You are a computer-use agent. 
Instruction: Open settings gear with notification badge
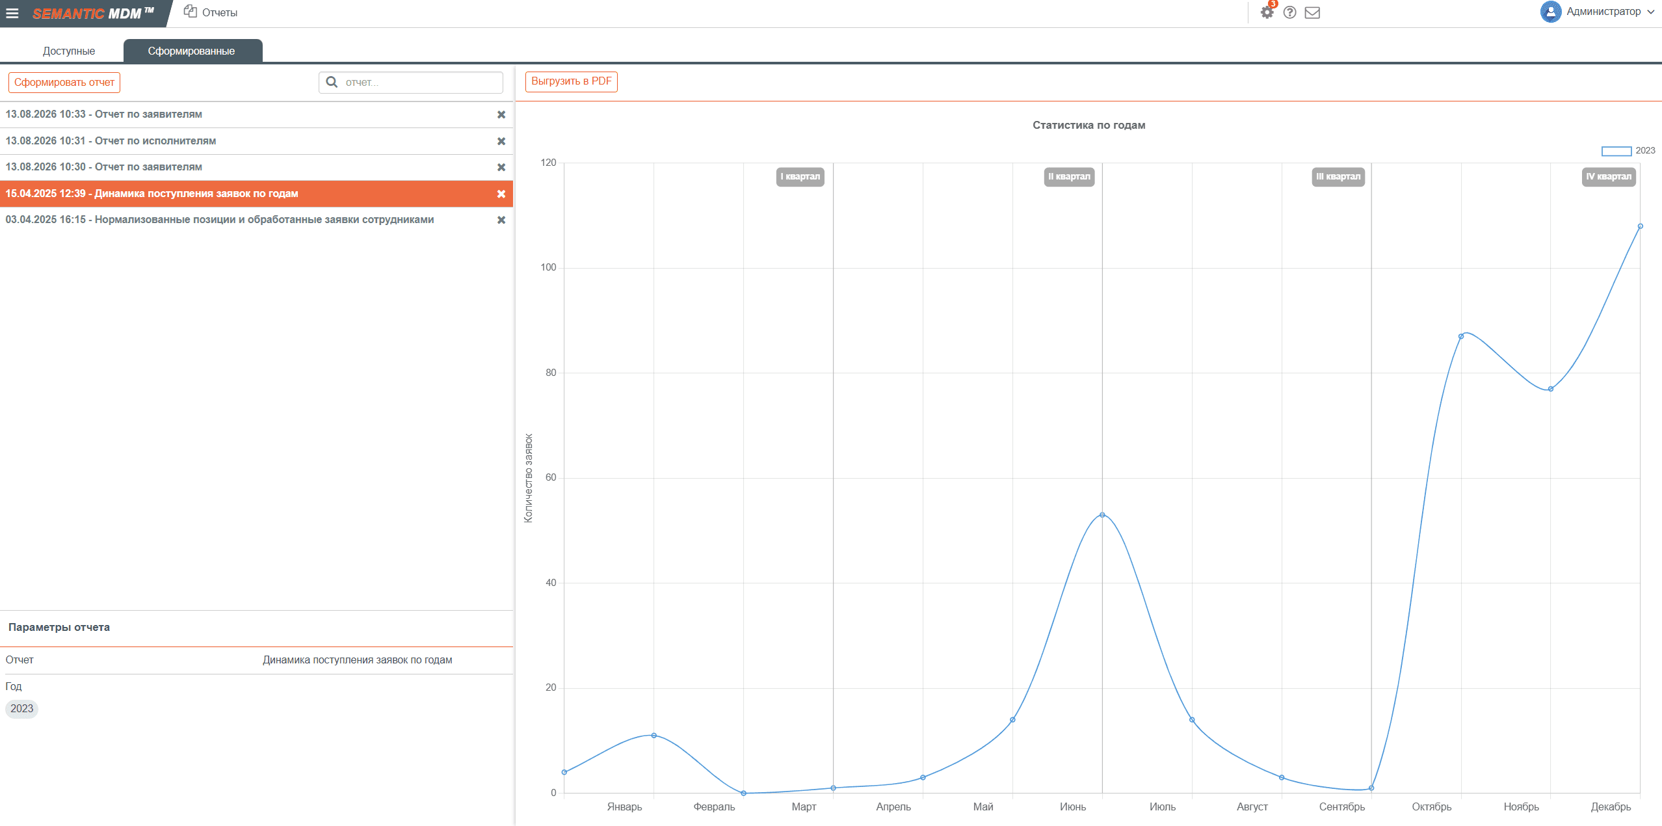tap(1267, 12)
